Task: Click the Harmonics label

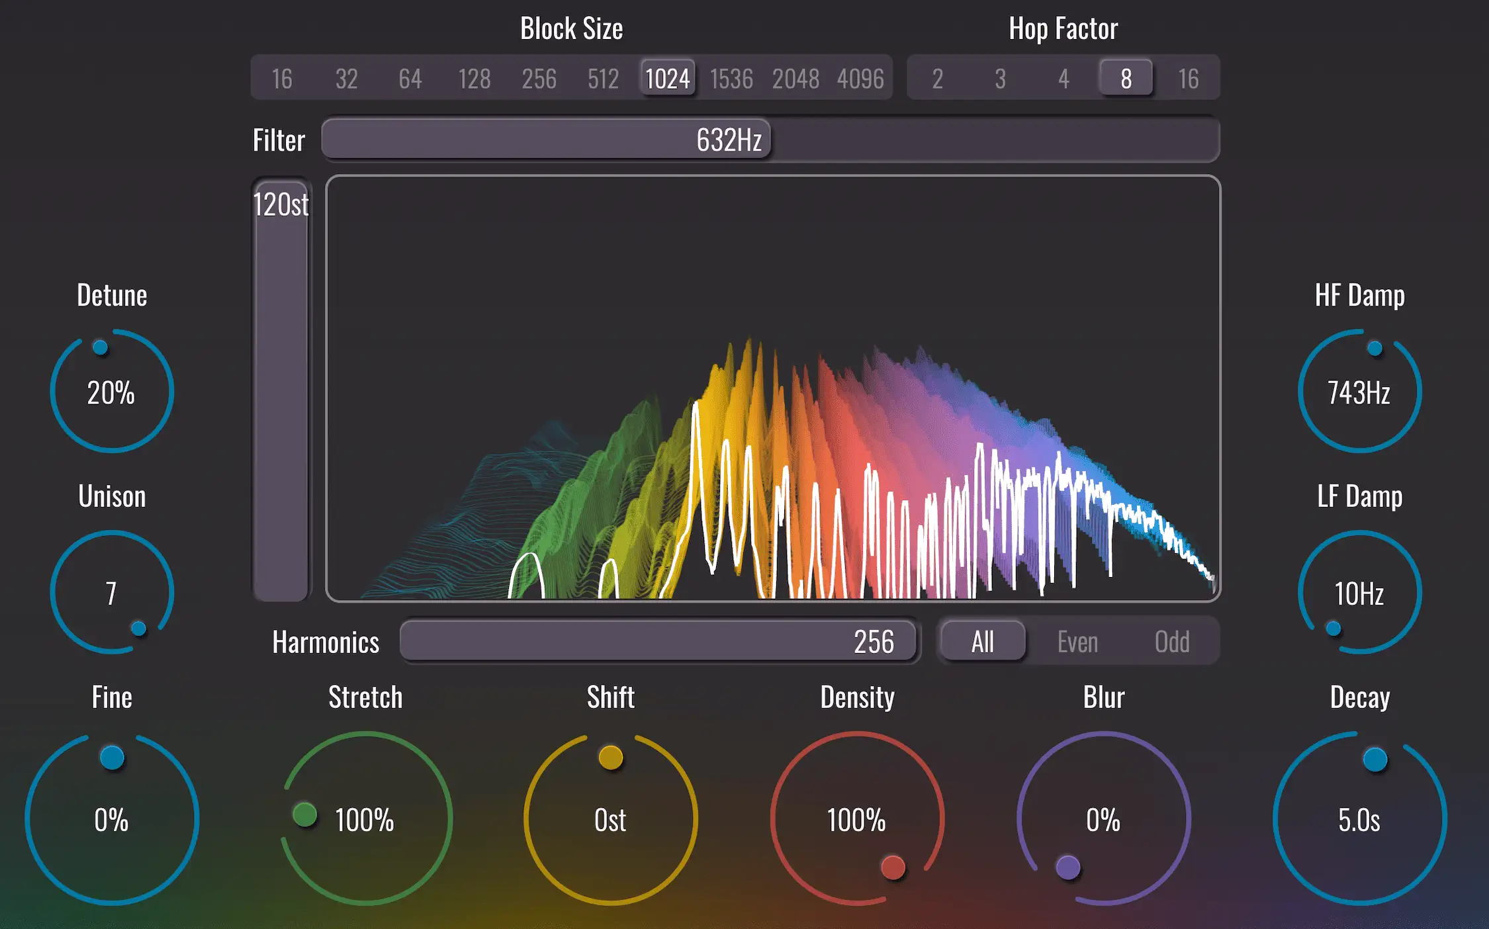Action: [x=326, y=642]
